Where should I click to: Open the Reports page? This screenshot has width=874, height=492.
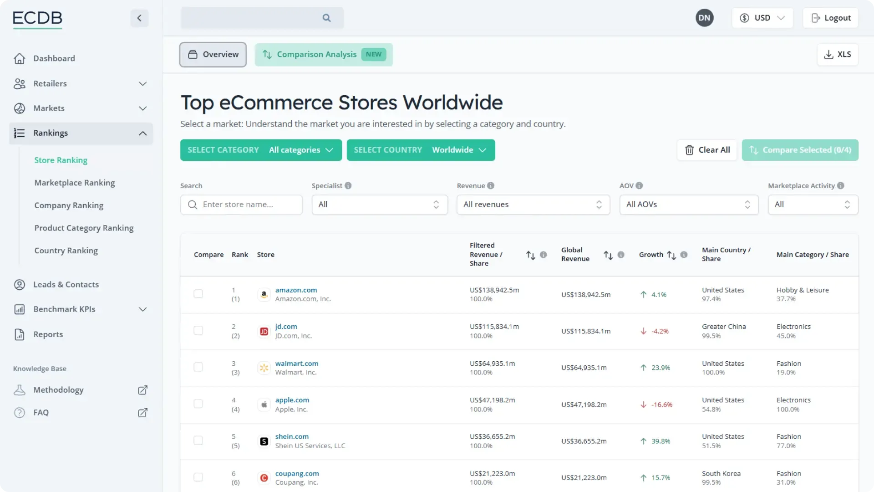tap(48, 334)
